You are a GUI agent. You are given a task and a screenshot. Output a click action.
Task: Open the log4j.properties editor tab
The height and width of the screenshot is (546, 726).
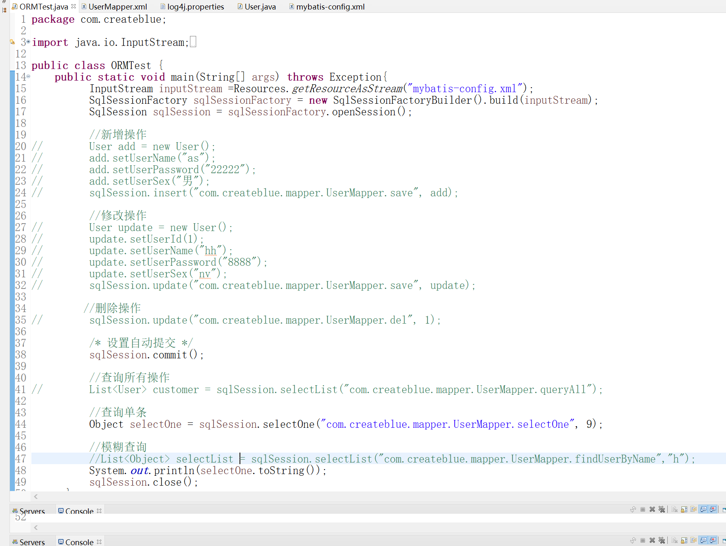[192, 7]
